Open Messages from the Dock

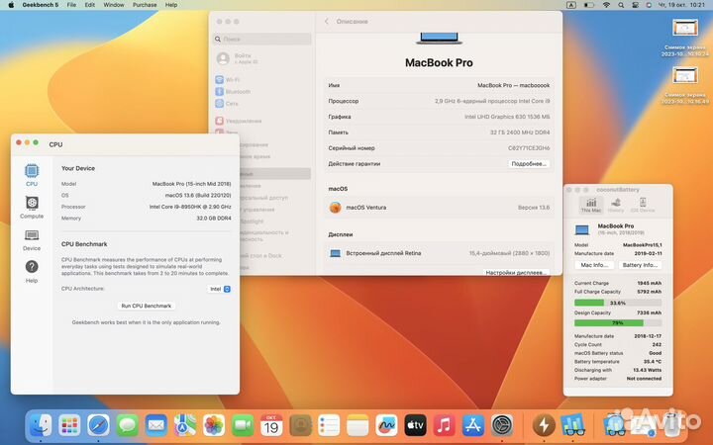click(128, 425)
